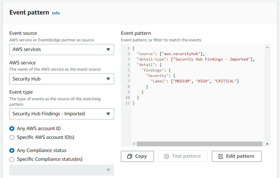This screenshot has height=178, width=280.
Task: Open the Security Hub service selector
Action: [62, 79]
